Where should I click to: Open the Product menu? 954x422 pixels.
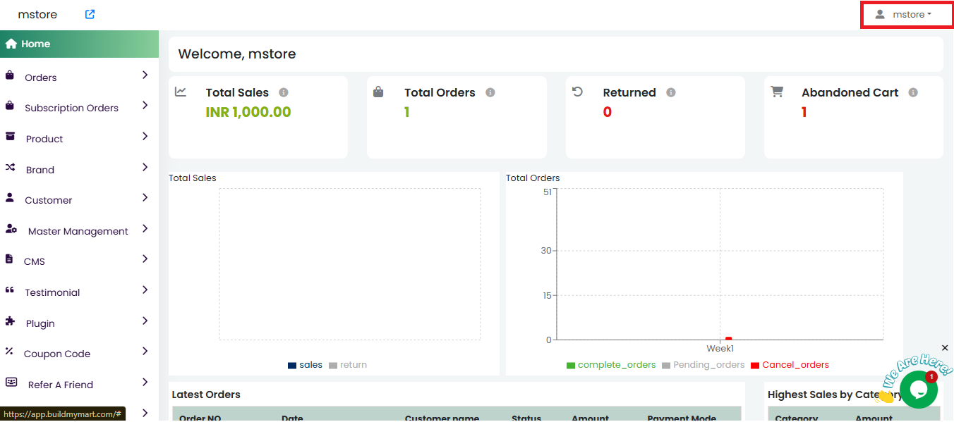pyautogui.click(x=44, y=139)
